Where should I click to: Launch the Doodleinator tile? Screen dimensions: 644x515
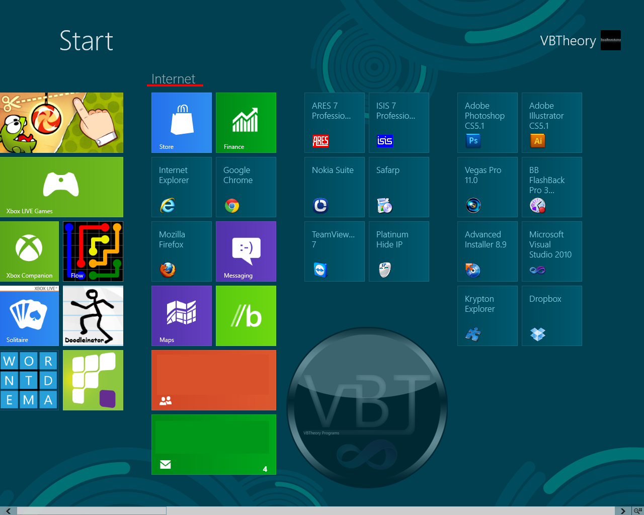[93, 316]
